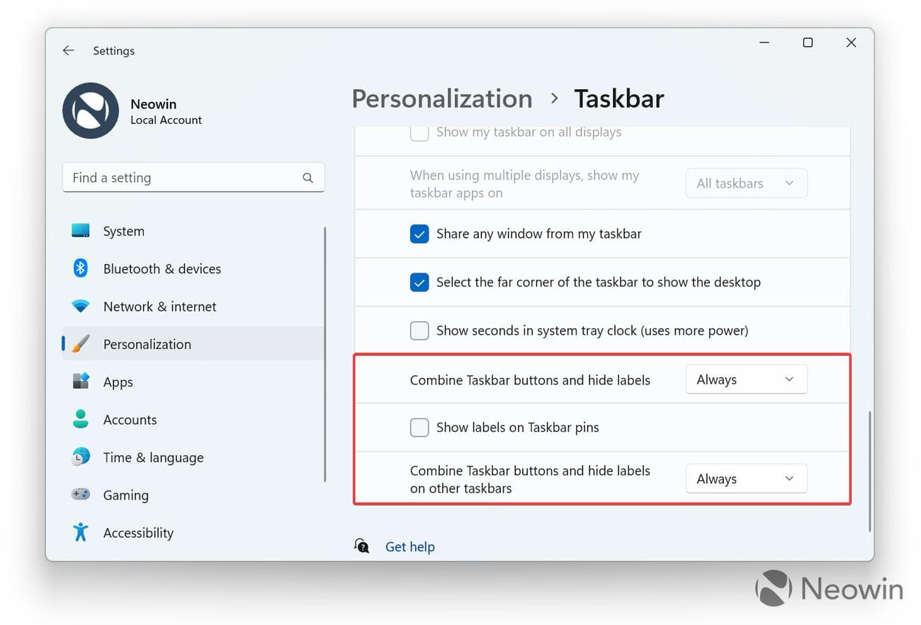Click the search magnifier icon
This screenshot has height=625, width=921.
point(307,178)
